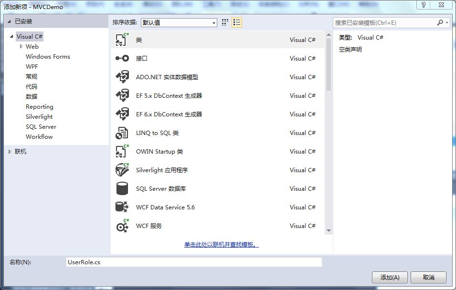456x290 pixels.
Task: Select Visual C# in the tree
Action: (x=30, y=37)
